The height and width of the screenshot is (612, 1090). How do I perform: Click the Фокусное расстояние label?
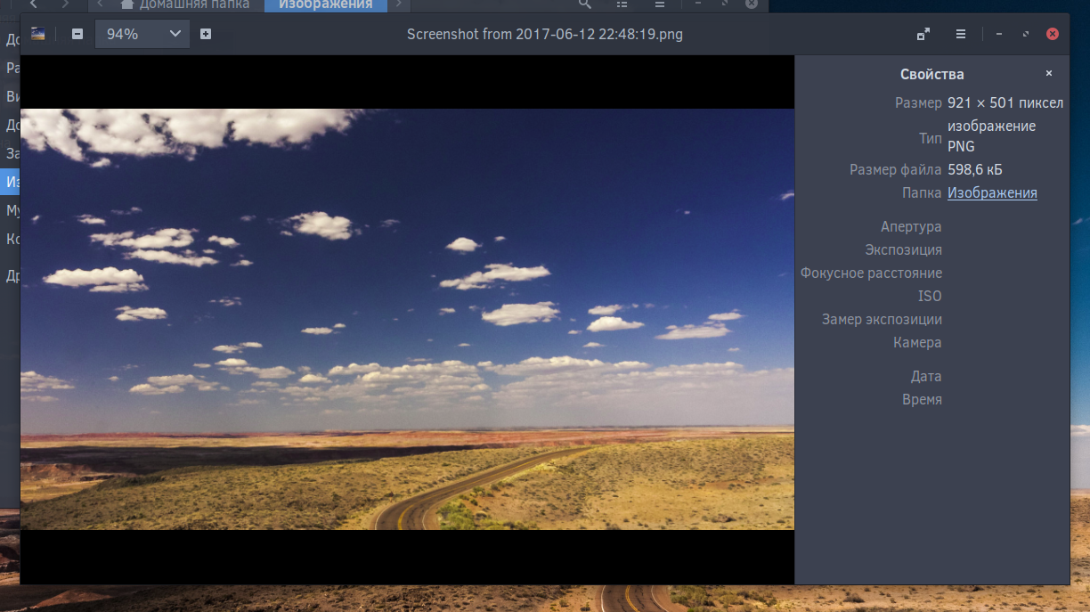tap(871, 273)
